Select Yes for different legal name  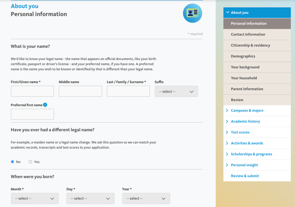click(x=31, y=162)
